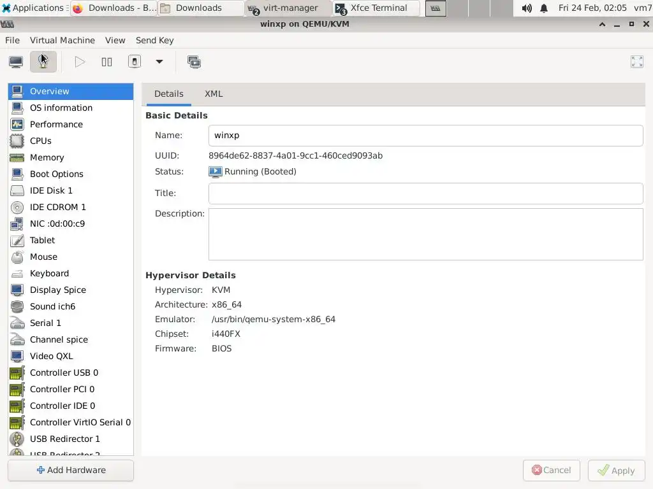Viewport: 653px width, 489px height.
Task: Show the graphical console view
Action: coord(16,62)
